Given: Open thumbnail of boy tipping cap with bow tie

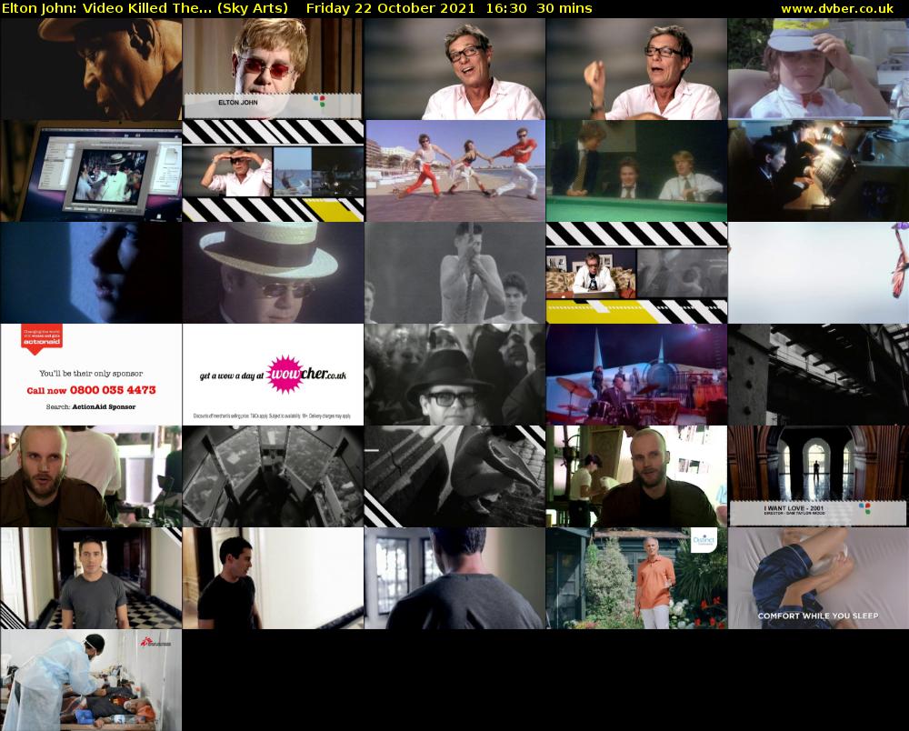Looking at the screenshot, I should click(x=818, y=69).
